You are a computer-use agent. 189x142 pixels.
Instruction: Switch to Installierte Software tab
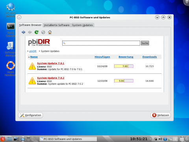pos(57,25)
